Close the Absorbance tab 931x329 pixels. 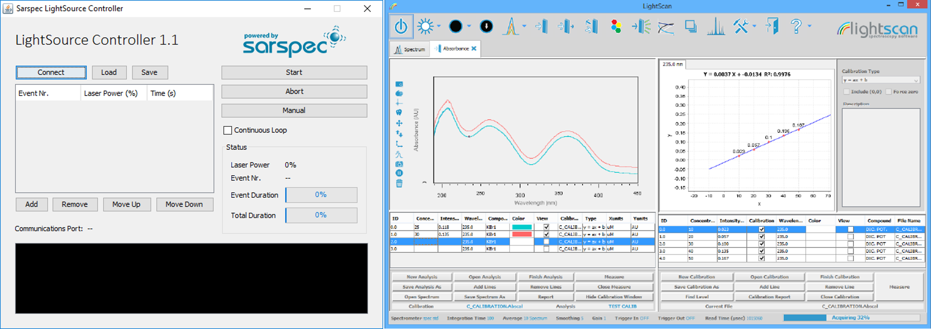coord(474,48)
